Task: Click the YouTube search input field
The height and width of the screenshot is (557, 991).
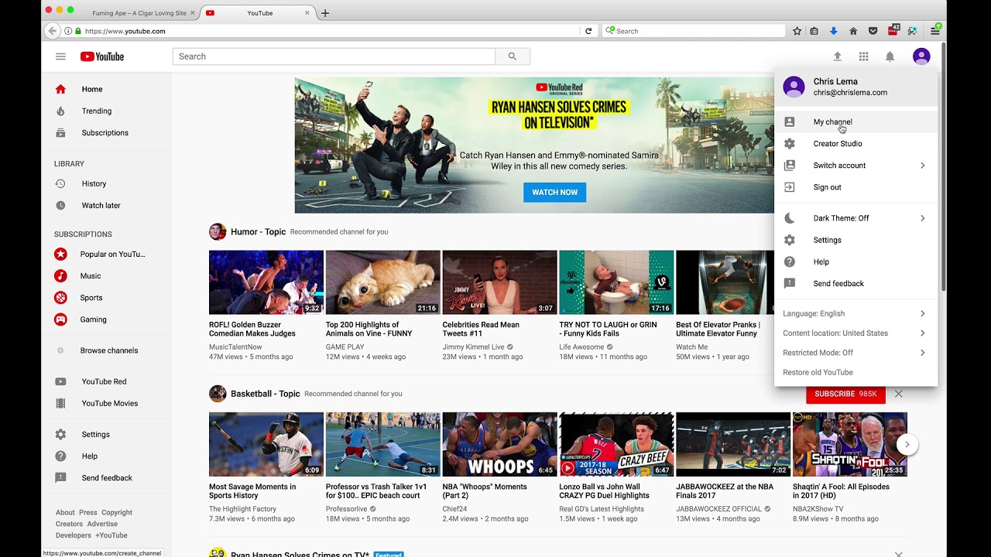Action: point(334,56)
